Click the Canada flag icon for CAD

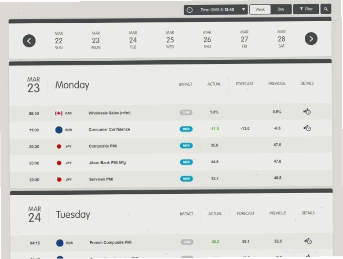58,113
